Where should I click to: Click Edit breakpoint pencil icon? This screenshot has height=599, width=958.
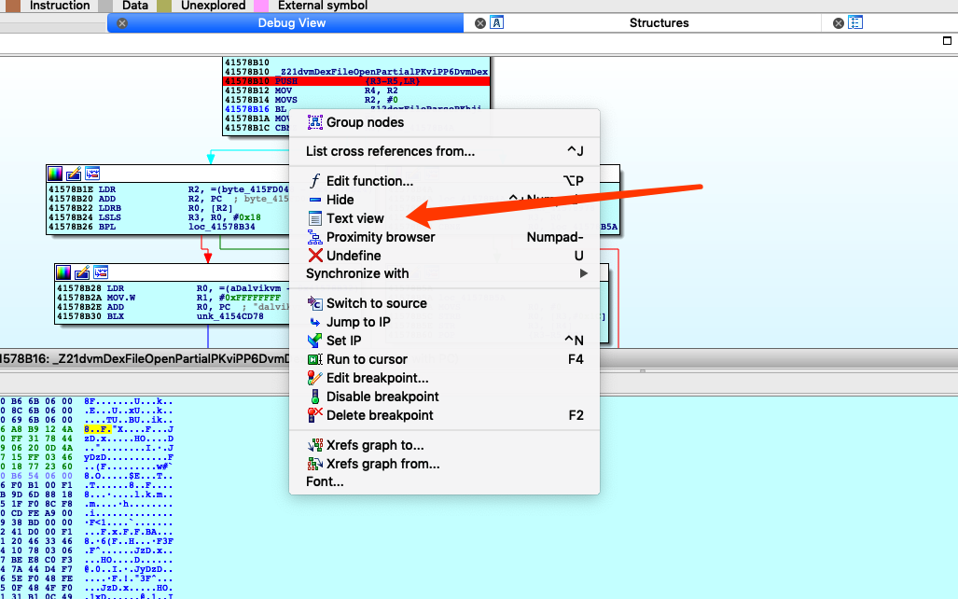[314, 378]
